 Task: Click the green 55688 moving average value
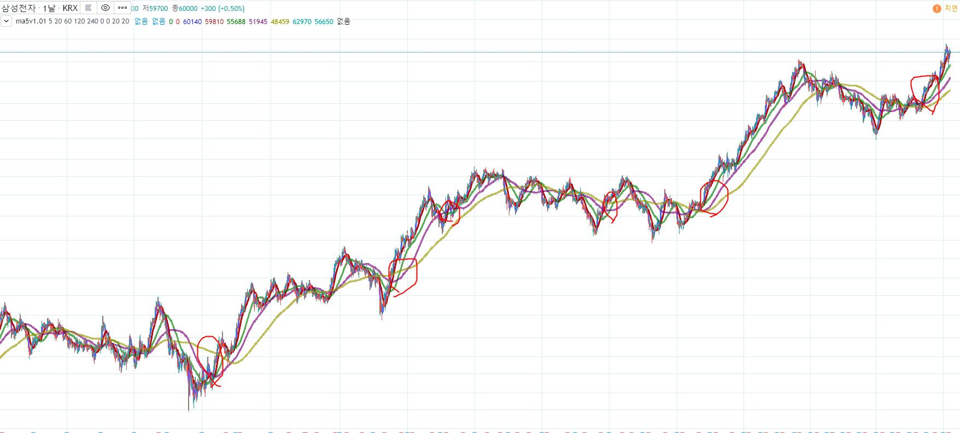point(236,22)
